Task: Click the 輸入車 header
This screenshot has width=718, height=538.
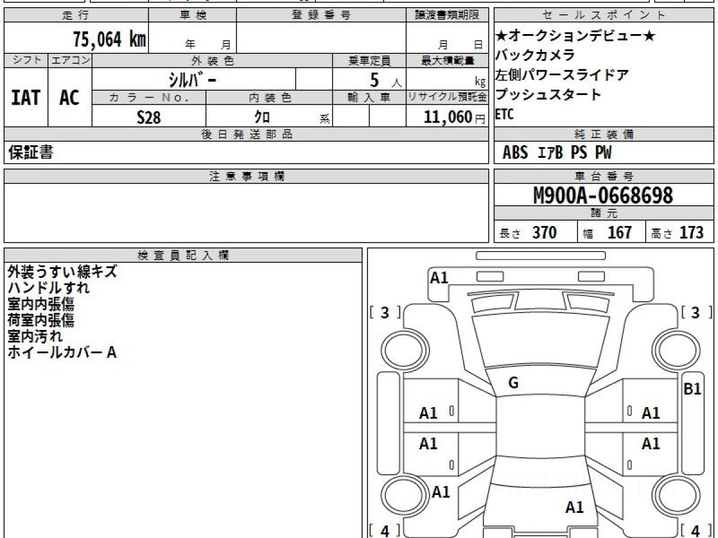Action: click(x=369, y=97)
